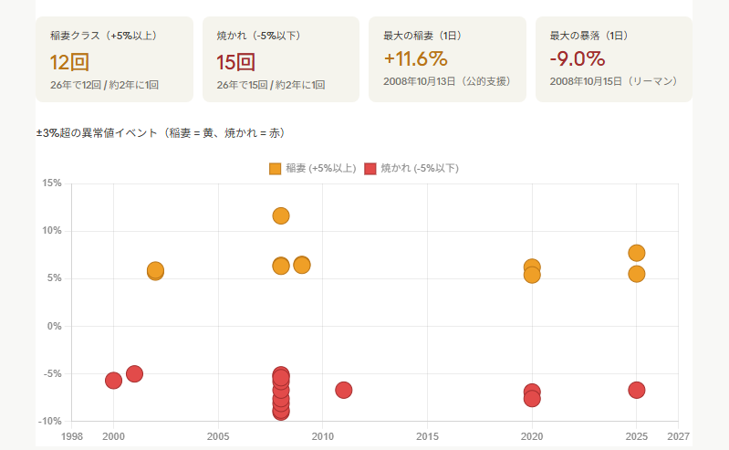Click the upper orange point at 2025
Image resolution: width=729 pixels, height=450 pixels.
637,253
